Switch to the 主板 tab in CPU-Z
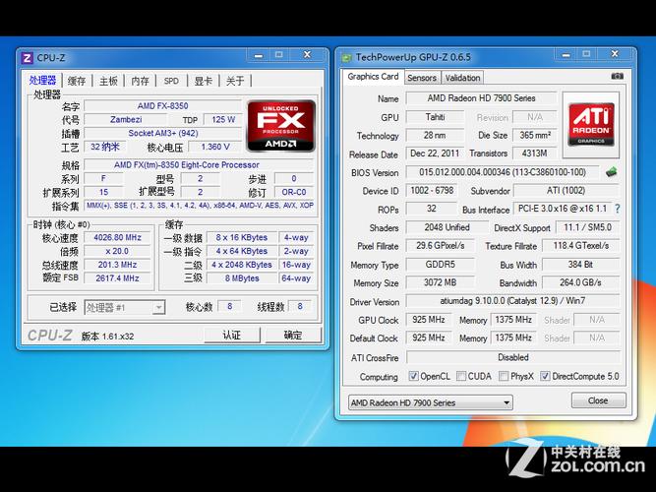656x492 pixels. coord(108,81)
